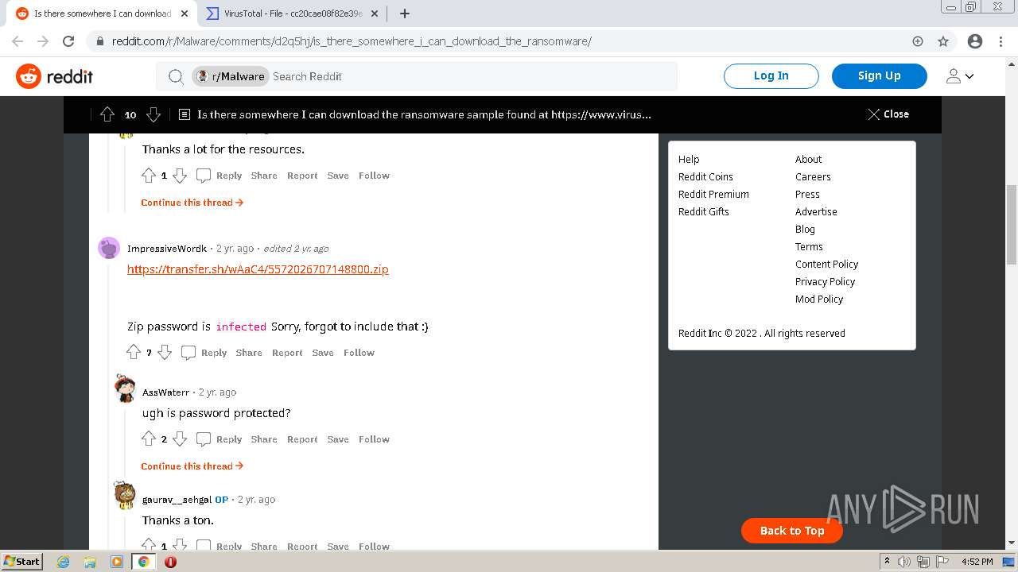Open gaurav__sehgal's username
This screenshot has height=572, width=1018.
pos(177,500)
